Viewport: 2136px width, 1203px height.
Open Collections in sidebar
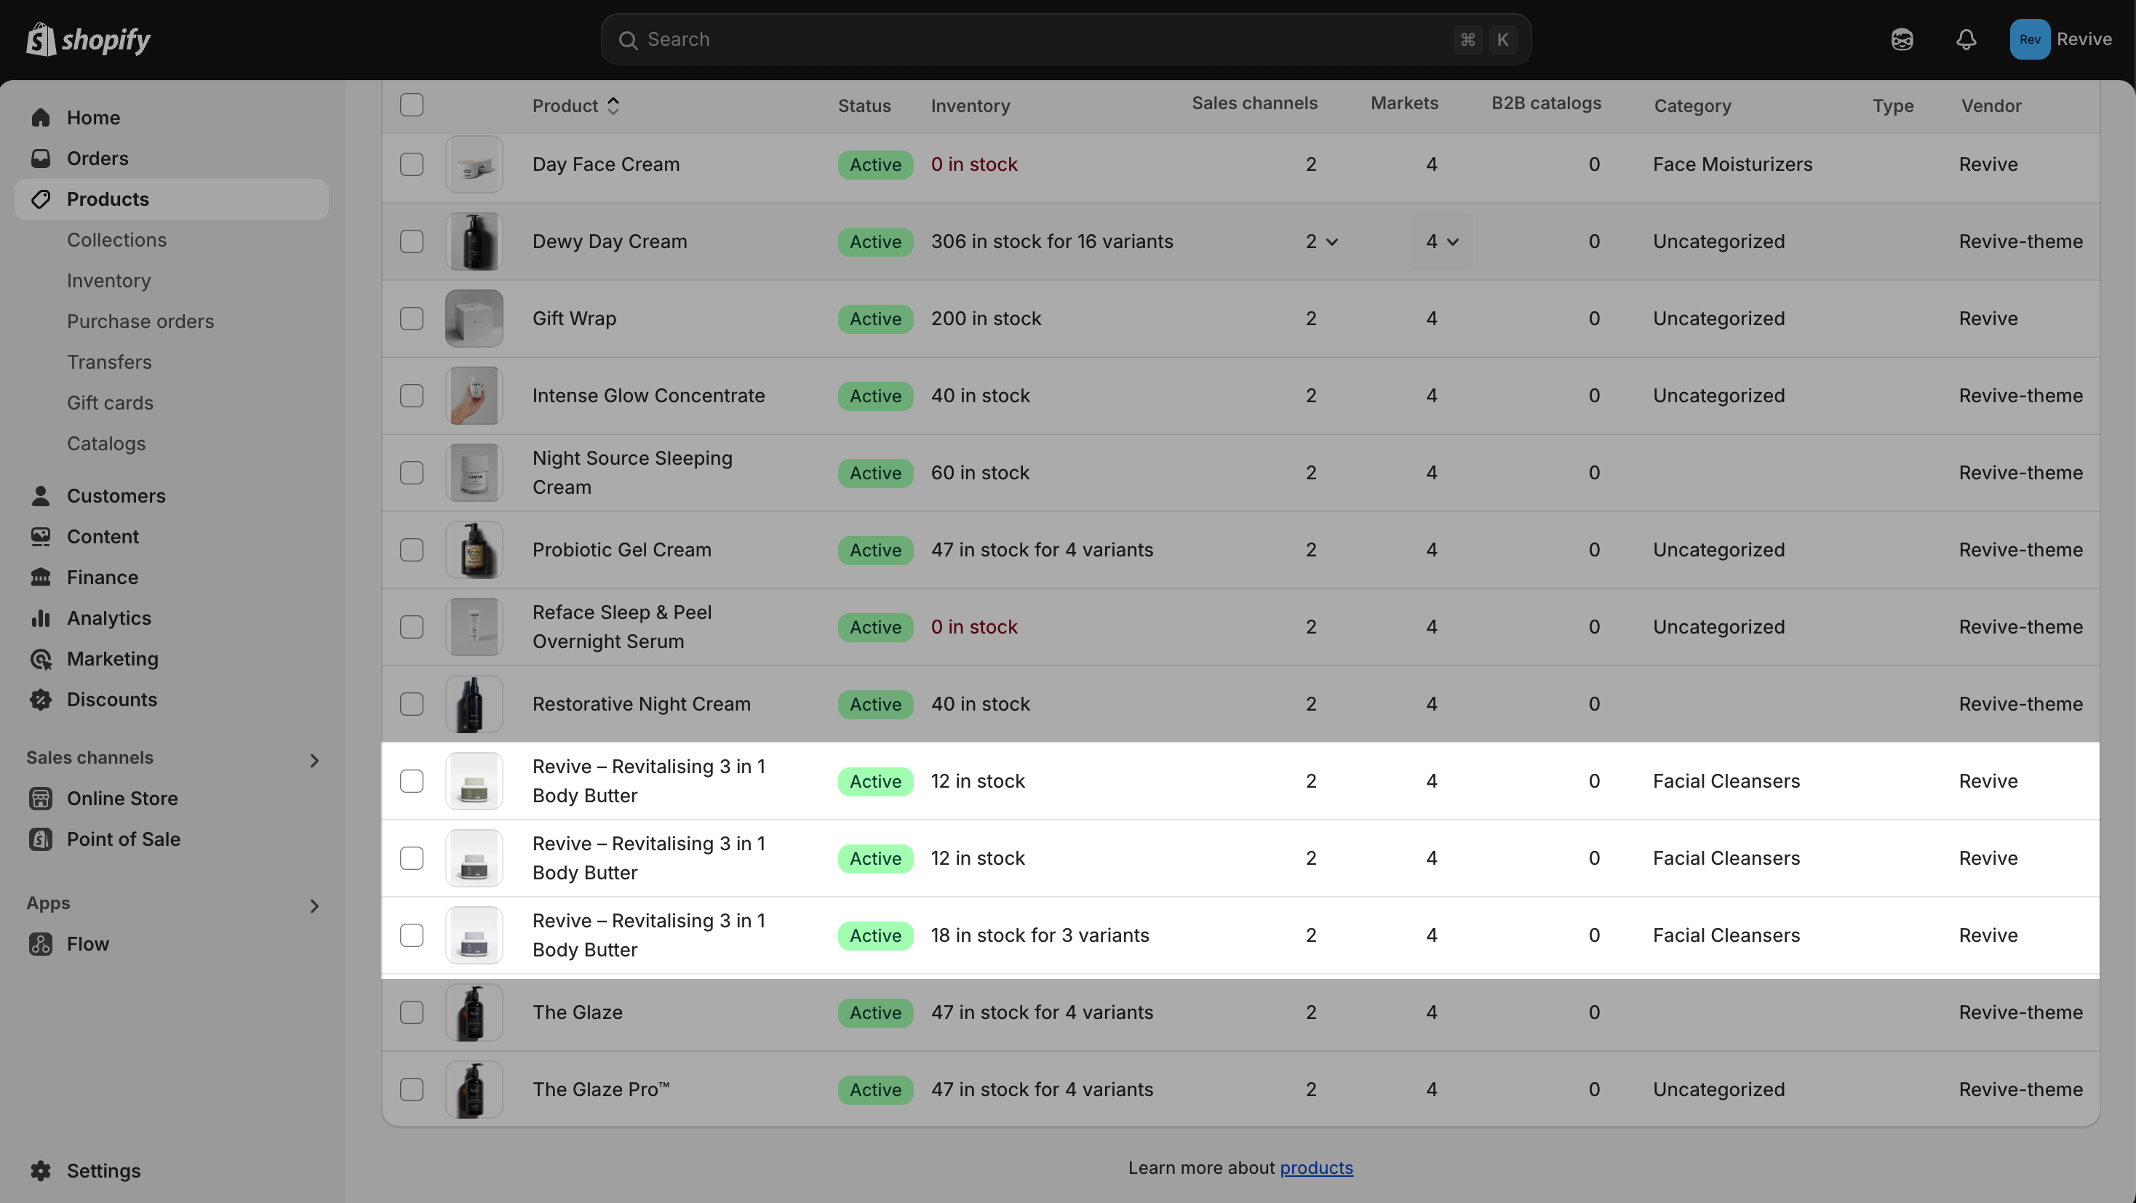[x=117, y=239]
